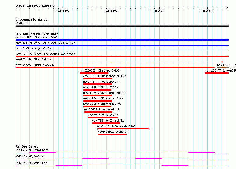The image size is (236, 169).
Task: Click esv2055252 (Bentley2008) variant label
Action: click(35, 65)
